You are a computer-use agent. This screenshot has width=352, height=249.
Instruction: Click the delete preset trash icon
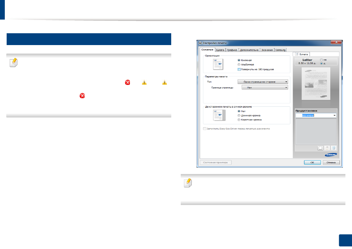coord(334,148)
